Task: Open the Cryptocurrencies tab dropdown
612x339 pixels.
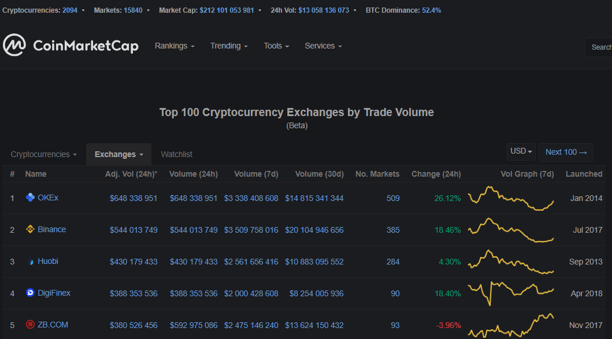Action: (x=43, y=154)
